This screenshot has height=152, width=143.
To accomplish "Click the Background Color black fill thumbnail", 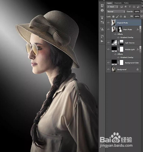I will tap(114, 62).
